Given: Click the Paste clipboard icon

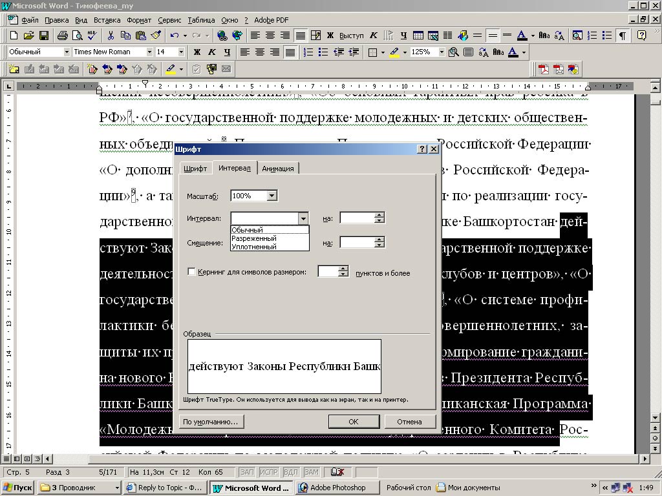Looking at the screenshot, I should (140, 36).
